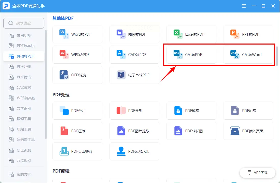Select the PDF添加水印 watermark tool
Screen dimensions: 280x183
134,151
